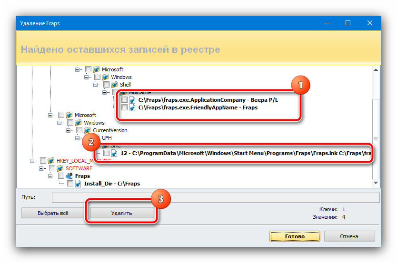Click the Fraps registry key icon
Viewport: 397px width, 263px height.
click(69, 176)
